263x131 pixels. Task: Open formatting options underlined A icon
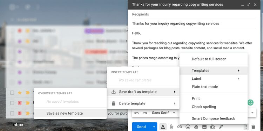click(x=163, y=127)
